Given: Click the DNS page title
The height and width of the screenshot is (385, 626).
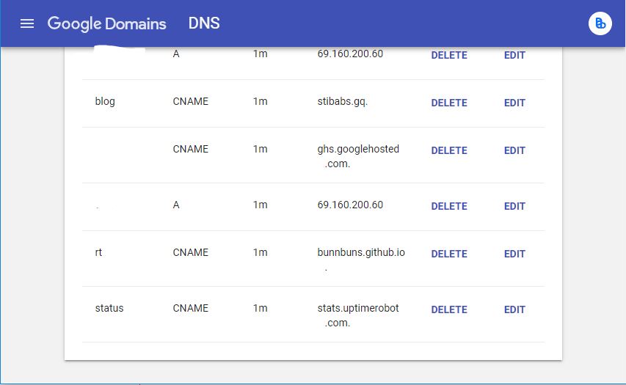Looking at the screenshot, I should click(x=204, y=23).
